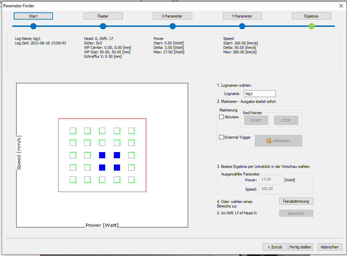Click the Markieren spark icon
This screenshot has width=347, height=256.
coord(269,141)
